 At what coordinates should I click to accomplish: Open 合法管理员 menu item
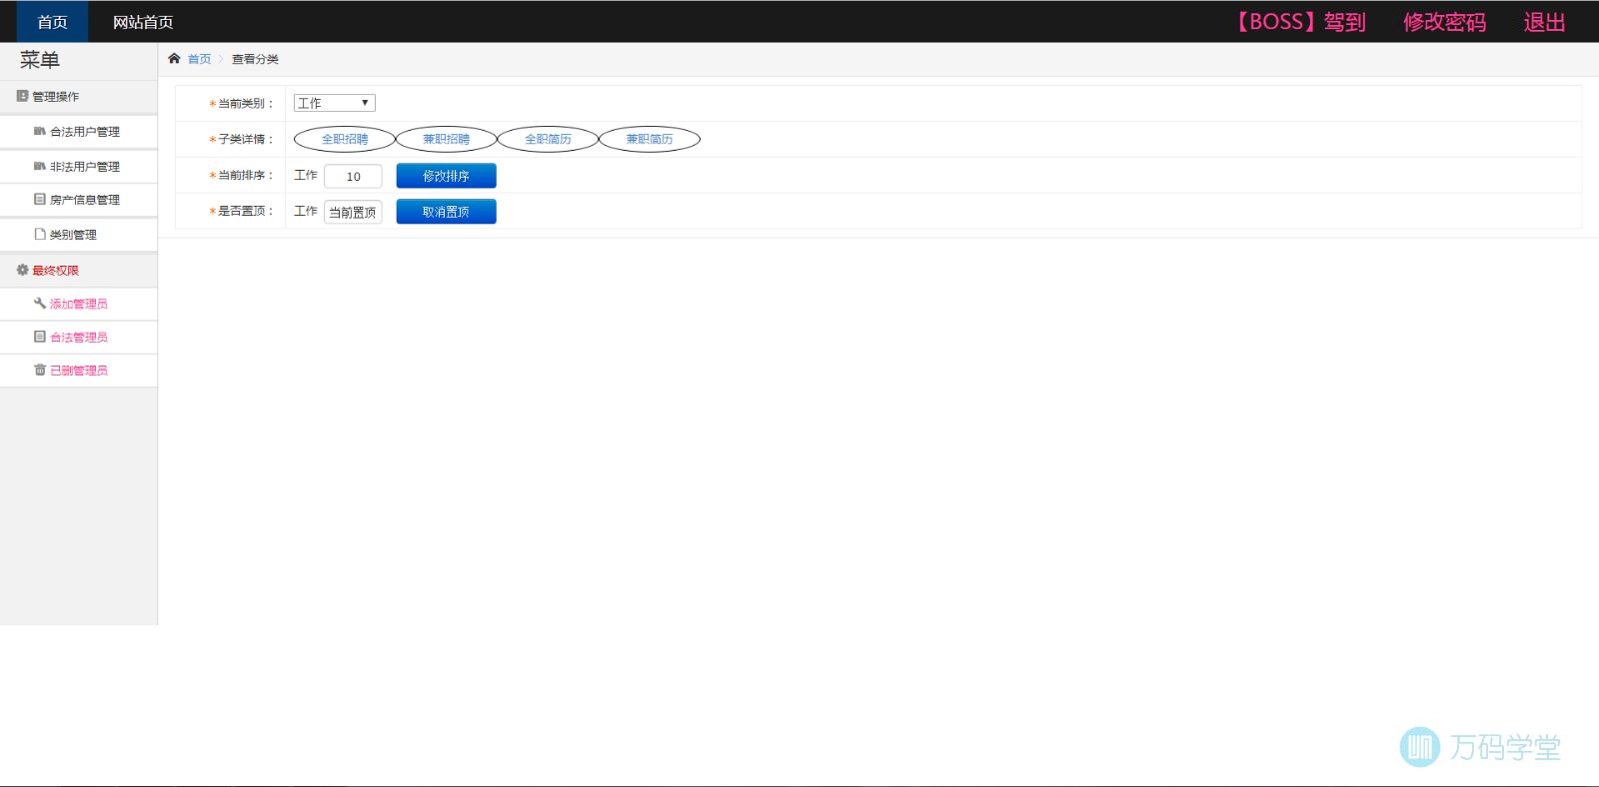pyautogui.click(x=79, y=338)
